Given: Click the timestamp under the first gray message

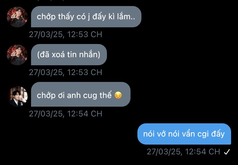Looking at the screenshot, I should (x=66, y=34).
